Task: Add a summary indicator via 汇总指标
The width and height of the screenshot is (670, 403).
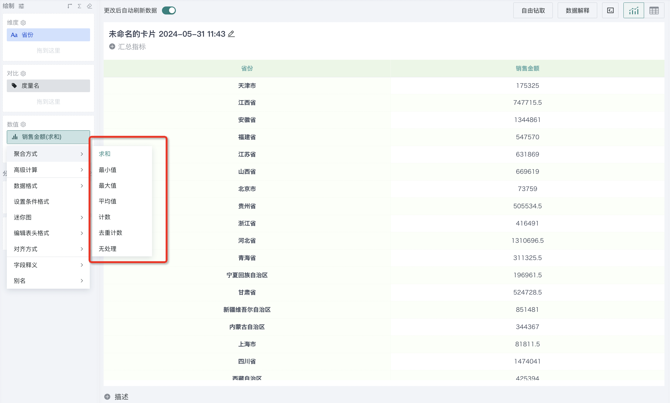Action: click(x=127, y=47)
